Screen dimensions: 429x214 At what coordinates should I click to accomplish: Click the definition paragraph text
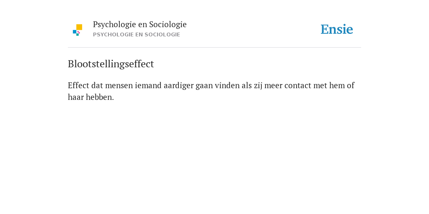pyautogui.click(x=211, y=91)
